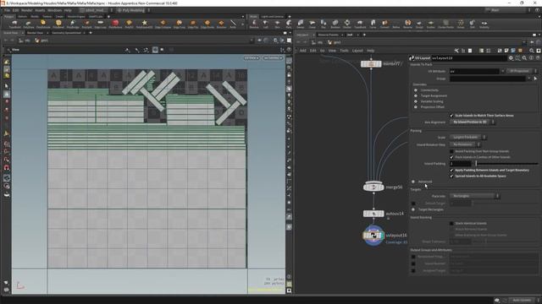Open the Help menu in the main menu bar
Viewport: 542px width, 304px height.
[68, 10]
